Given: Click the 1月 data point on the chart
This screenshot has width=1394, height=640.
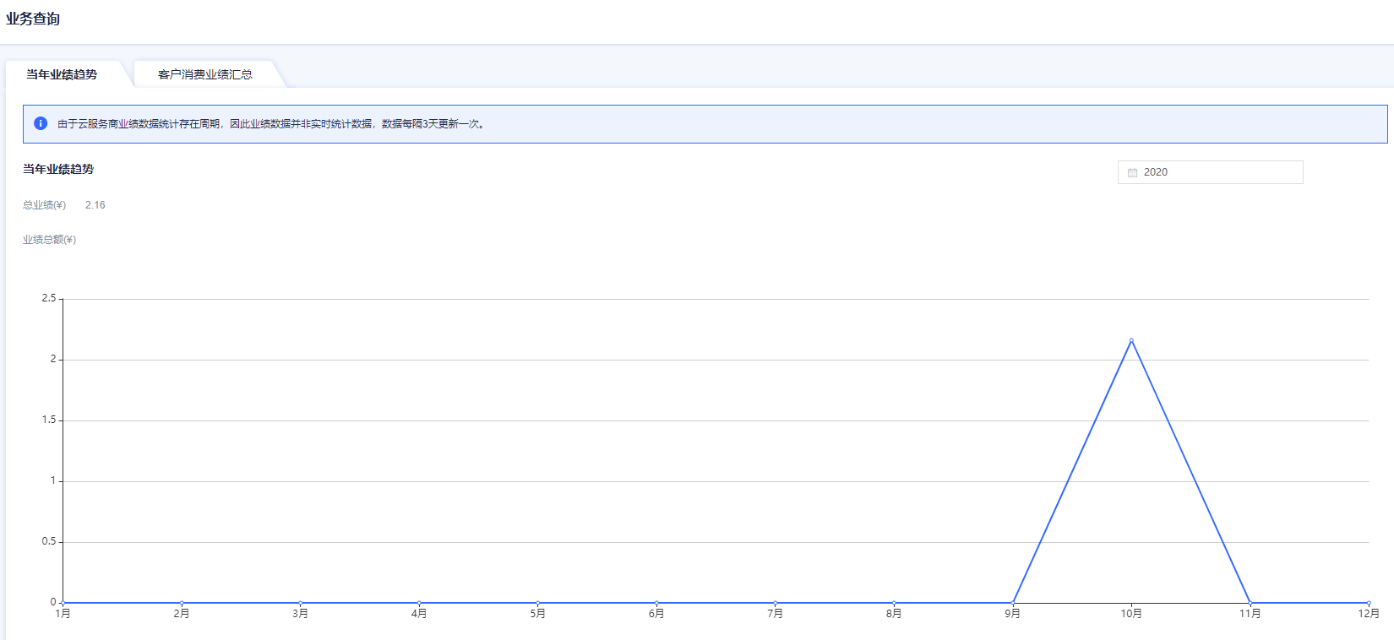Looking at the screenshot, I should point(63,603).
